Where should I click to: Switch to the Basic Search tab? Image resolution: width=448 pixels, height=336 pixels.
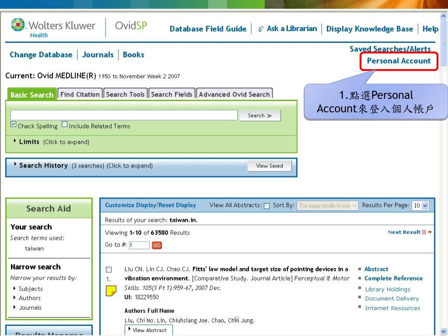tap(32, 94)
